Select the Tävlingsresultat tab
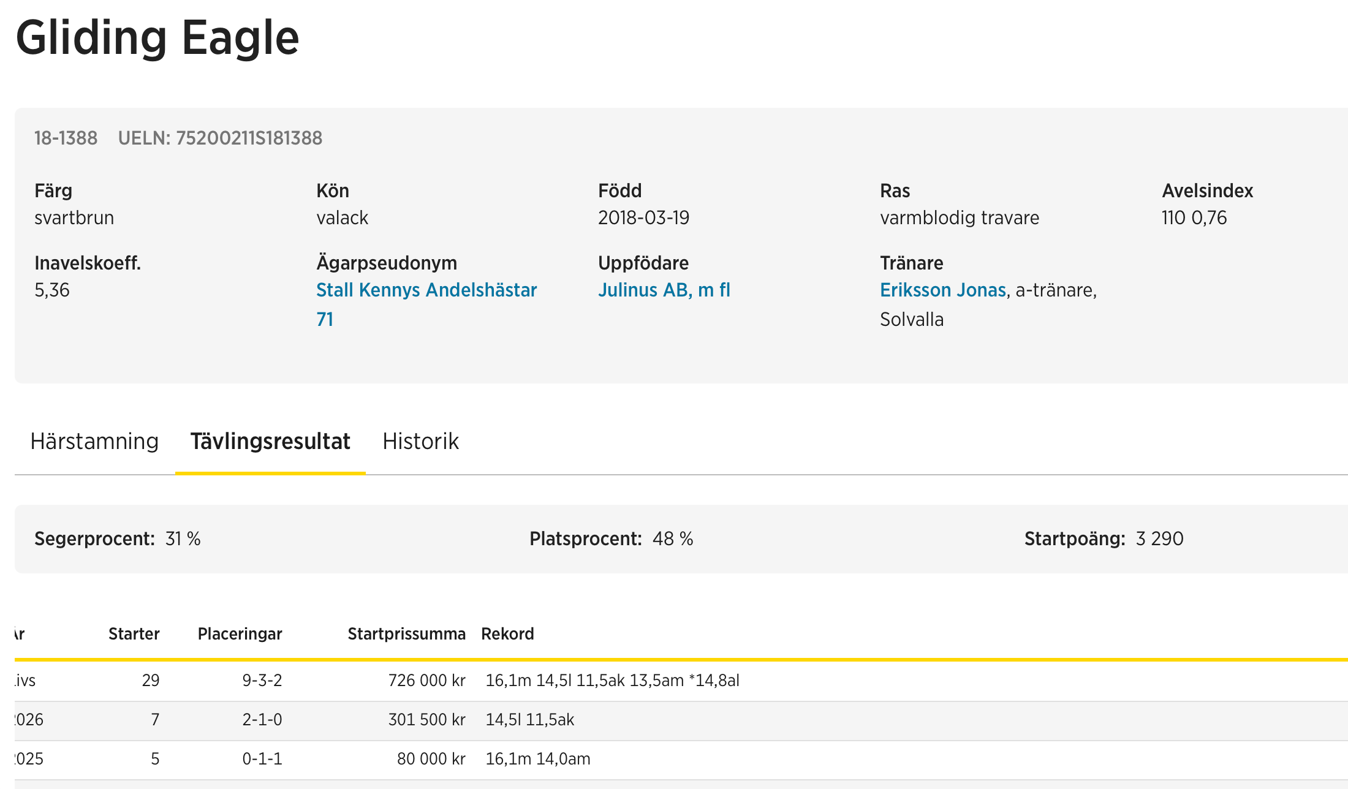This screenshot has height=789, width=1348. [270, 442]
